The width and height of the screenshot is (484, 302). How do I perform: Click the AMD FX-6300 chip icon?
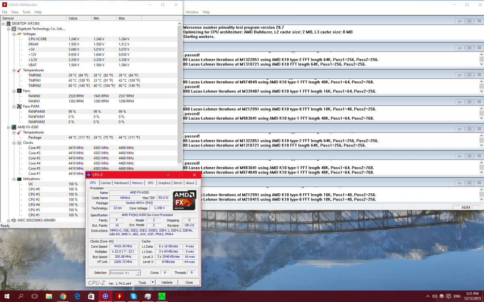point(14,127)
